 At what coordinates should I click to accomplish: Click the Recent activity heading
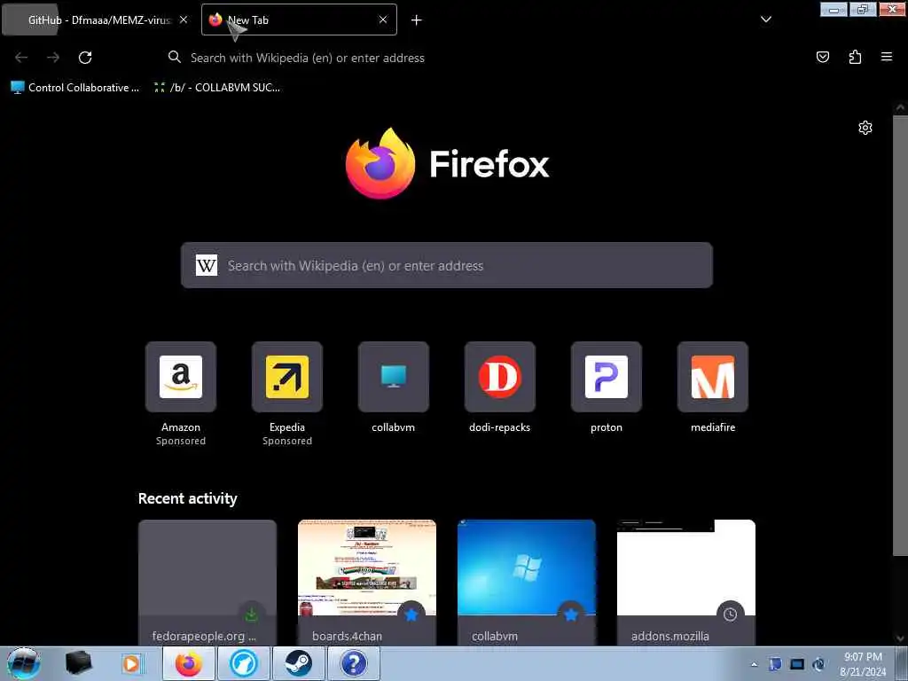coord(188,498)
